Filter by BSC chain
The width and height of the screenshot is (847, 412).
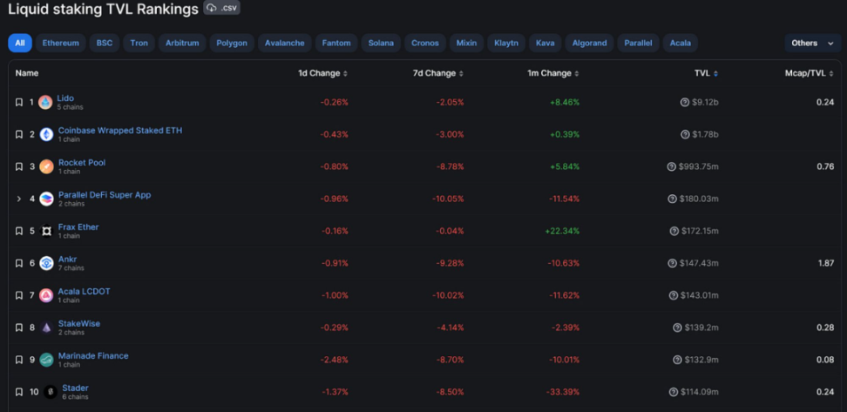(x=105, y=44)
